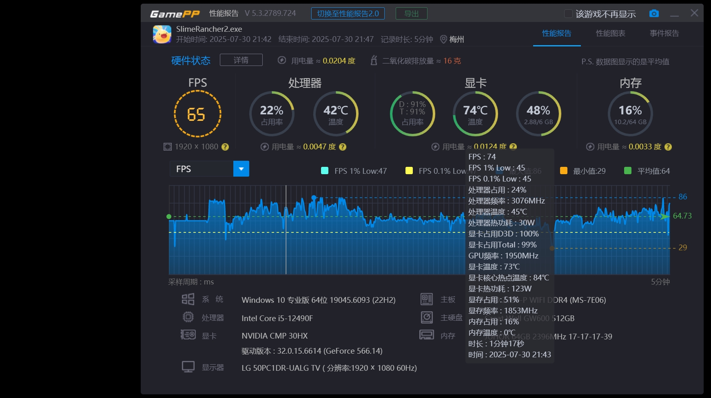Screen dimensions: 711x398
Task: Click the 显示器 monitor icon
Action: coord(188,367)
